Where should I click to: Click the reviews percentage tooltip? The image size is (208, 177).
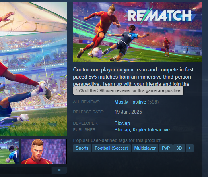[128, 90]
